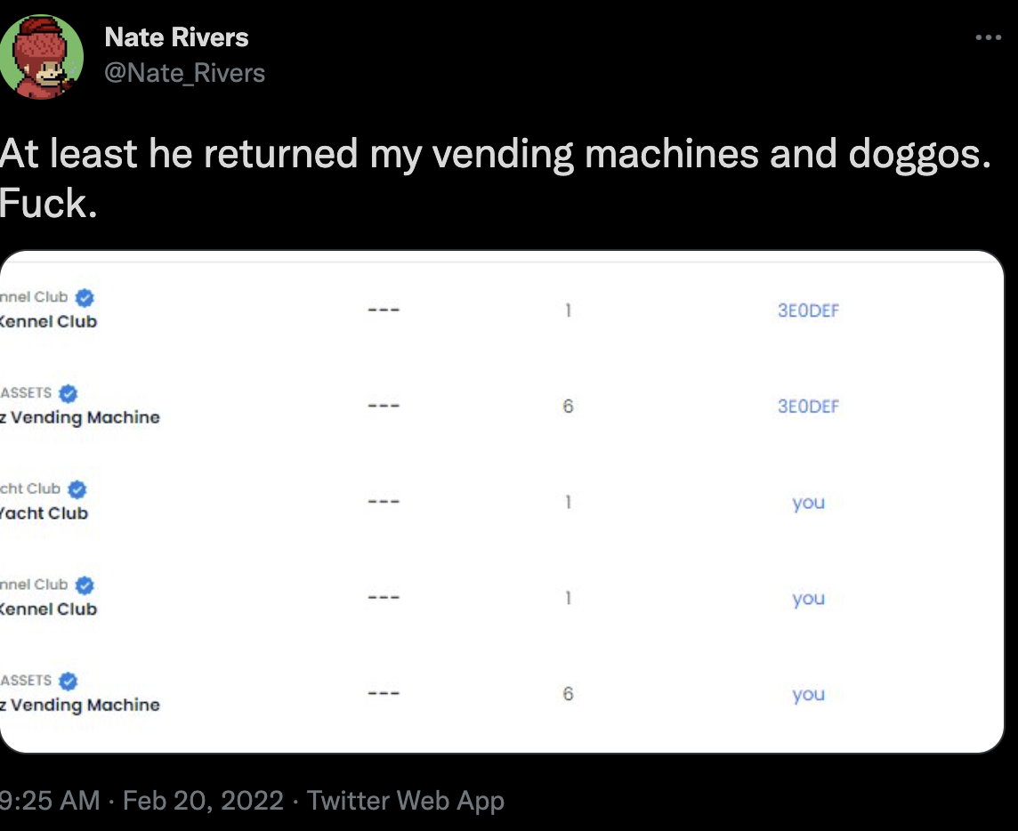
Task: Click 'you' link in last Vending Machine row
Action: point(808,695)
